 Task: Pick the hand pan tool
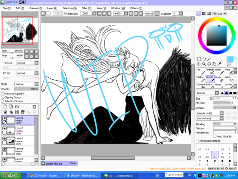pos(214,64)
